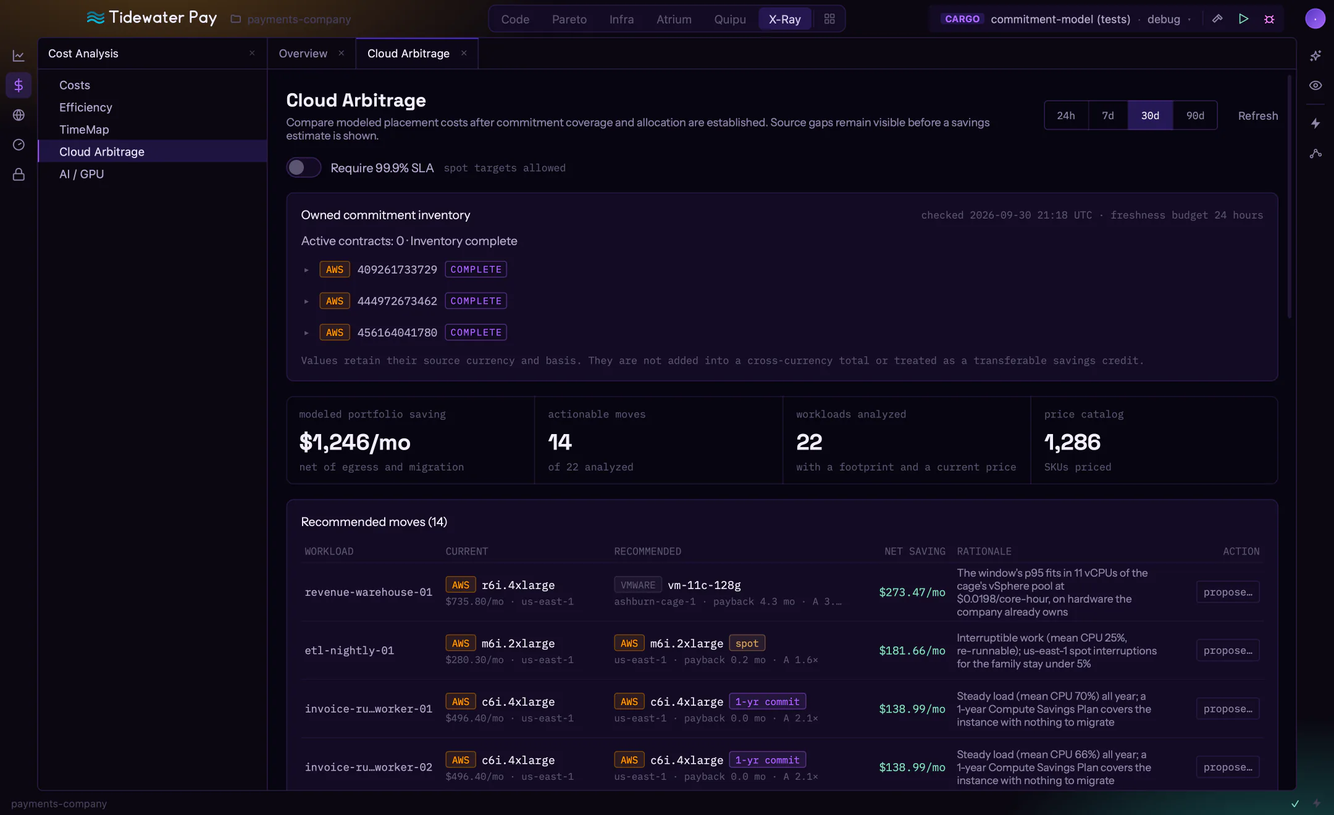Image resolution: width=1334 pixels, height=815 pixels.
Task: Click the line chart sidebar icon
Action: point(19,56)
